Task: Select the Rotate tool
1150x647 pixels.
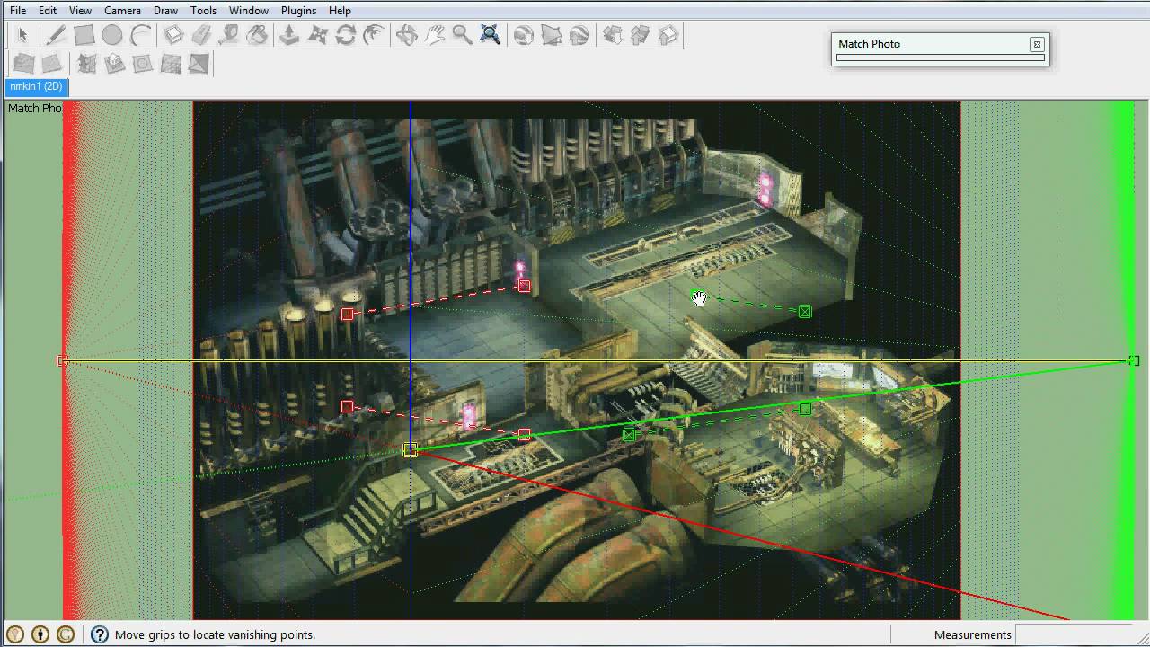Action: (x=346, y=35)
